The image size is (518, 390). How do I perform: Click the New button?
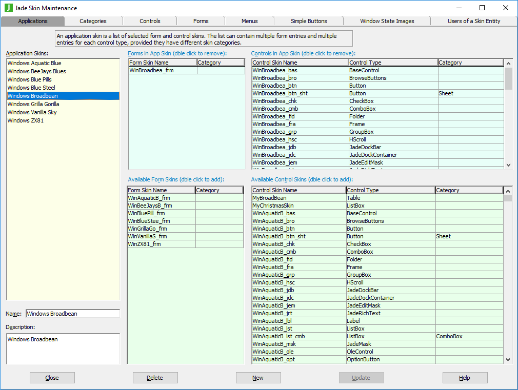[x=258, y=378]
